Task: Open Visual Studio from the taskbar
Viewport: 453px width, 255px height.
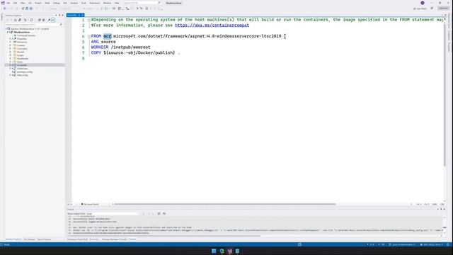Action: (x=229, y=251)
